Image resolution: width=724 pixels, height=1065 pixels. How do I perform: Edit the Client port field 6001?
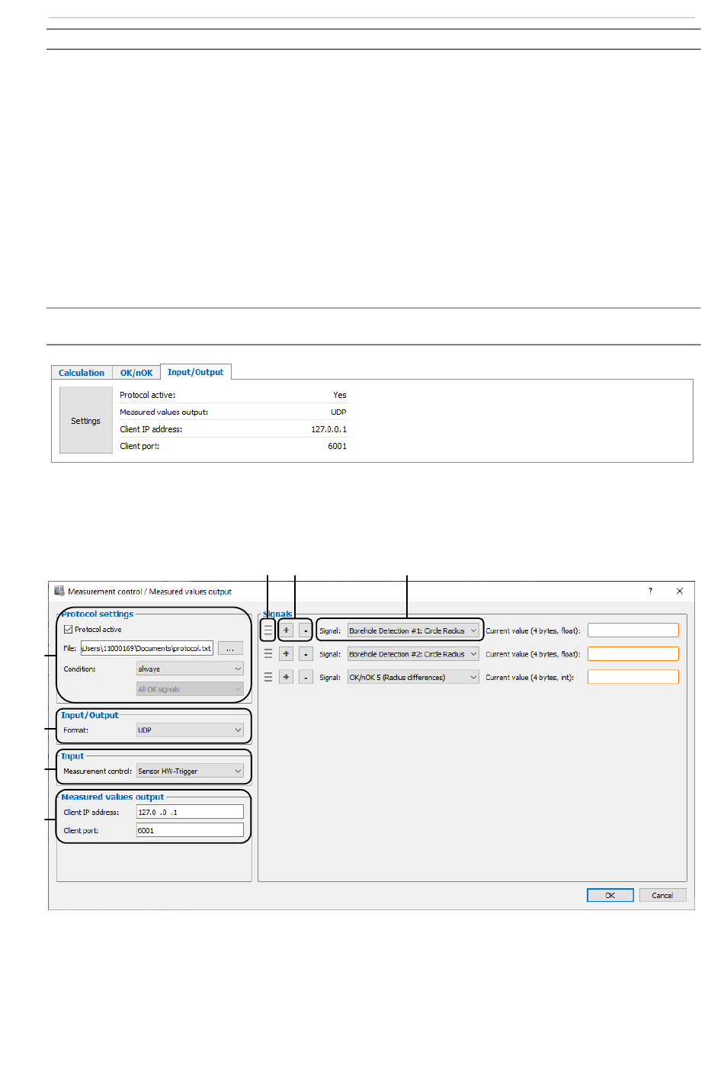[x=190, y=831]
